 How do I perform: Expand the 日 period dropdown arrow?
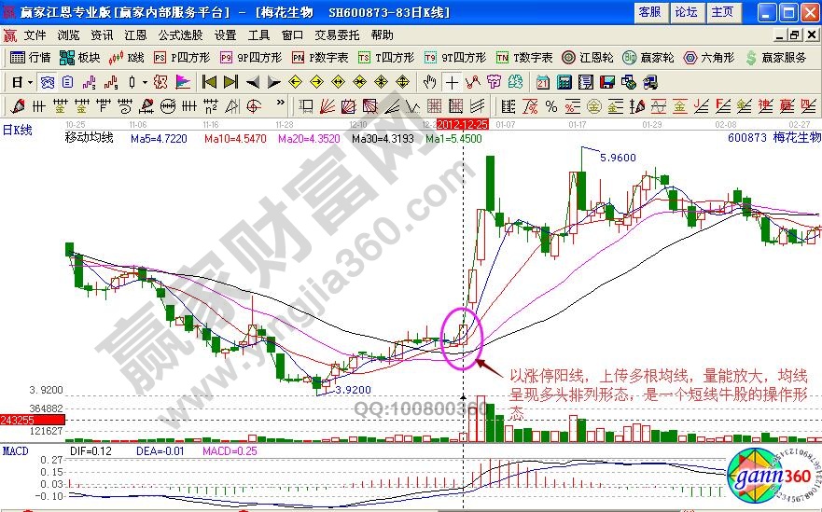coord(30,81)
